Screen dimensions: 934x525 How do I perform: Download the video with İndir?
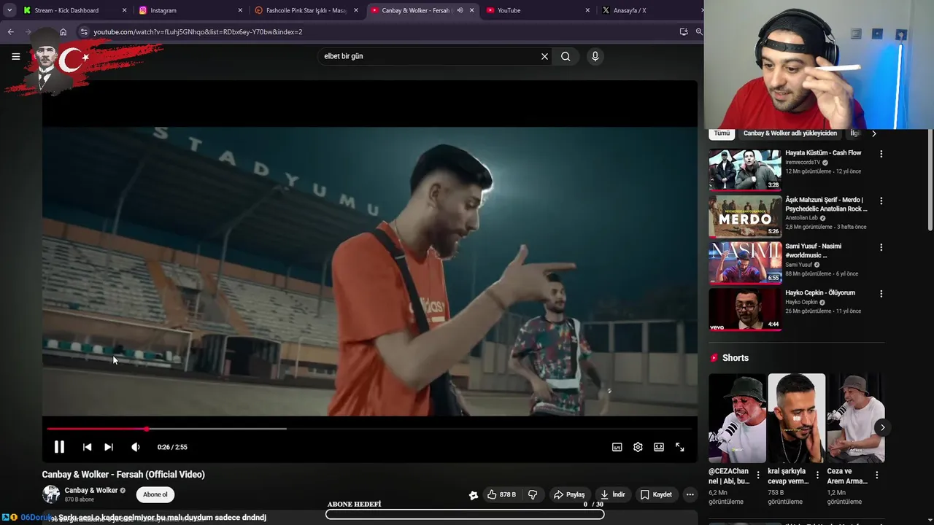pyautogui.click(x=612, y=494)
